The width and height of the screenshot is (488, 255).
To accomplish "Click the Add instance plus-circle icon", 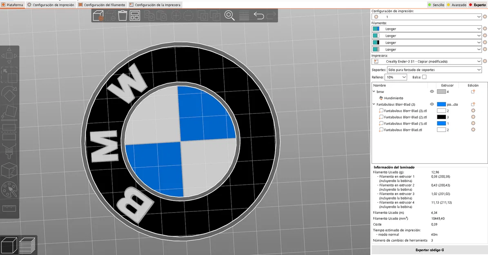I will pos(176,16).
